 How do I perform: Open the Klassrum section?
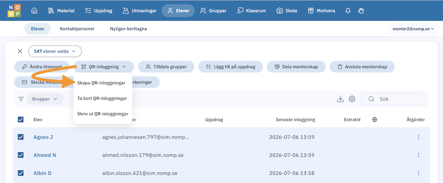[x=251, y=11]
